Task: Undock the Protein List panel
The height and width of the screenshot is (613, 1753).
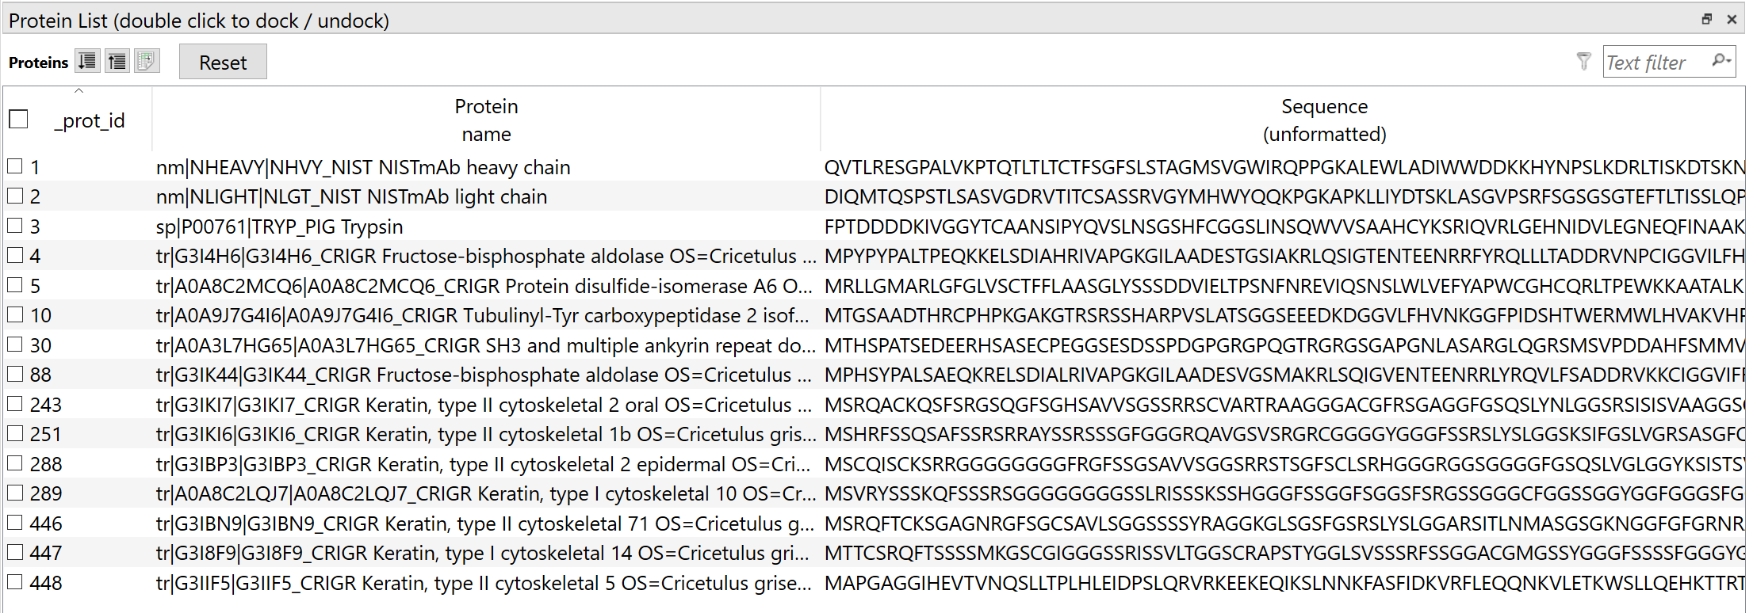Action: click(x=1706, y=19)
